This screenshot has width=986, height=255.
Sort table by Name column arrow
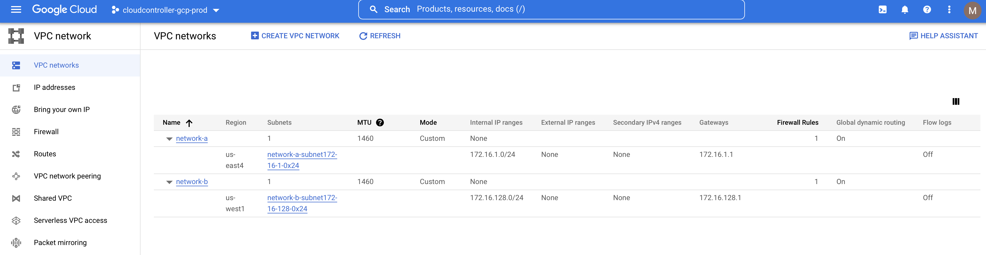coord(189,123)
